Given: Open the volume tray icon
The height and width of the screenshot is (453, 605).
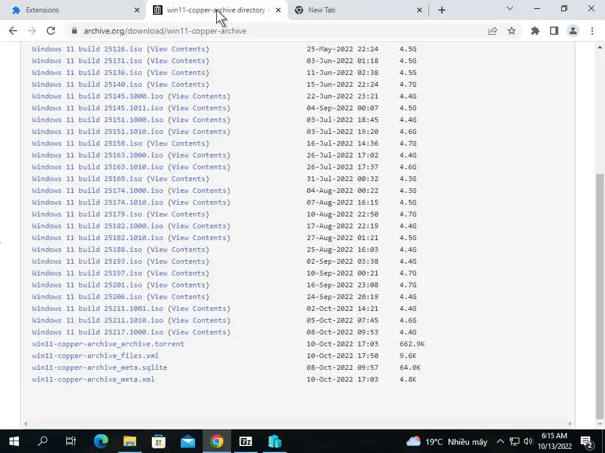Looking at the screenshot, I should 528,441.
